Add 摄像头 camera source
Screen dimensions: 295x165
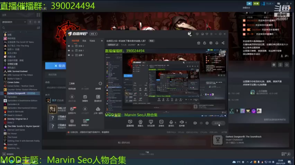140,123
